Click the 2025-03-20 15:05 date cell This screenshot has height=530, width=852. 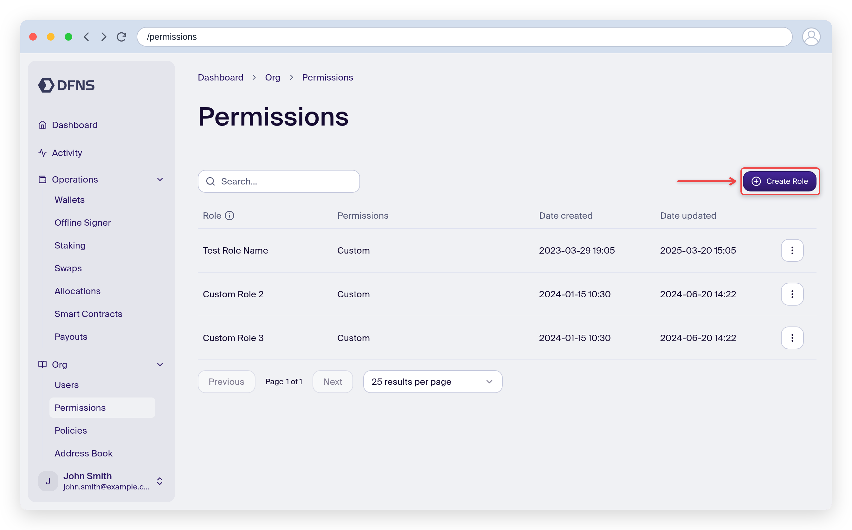[698, 250]
